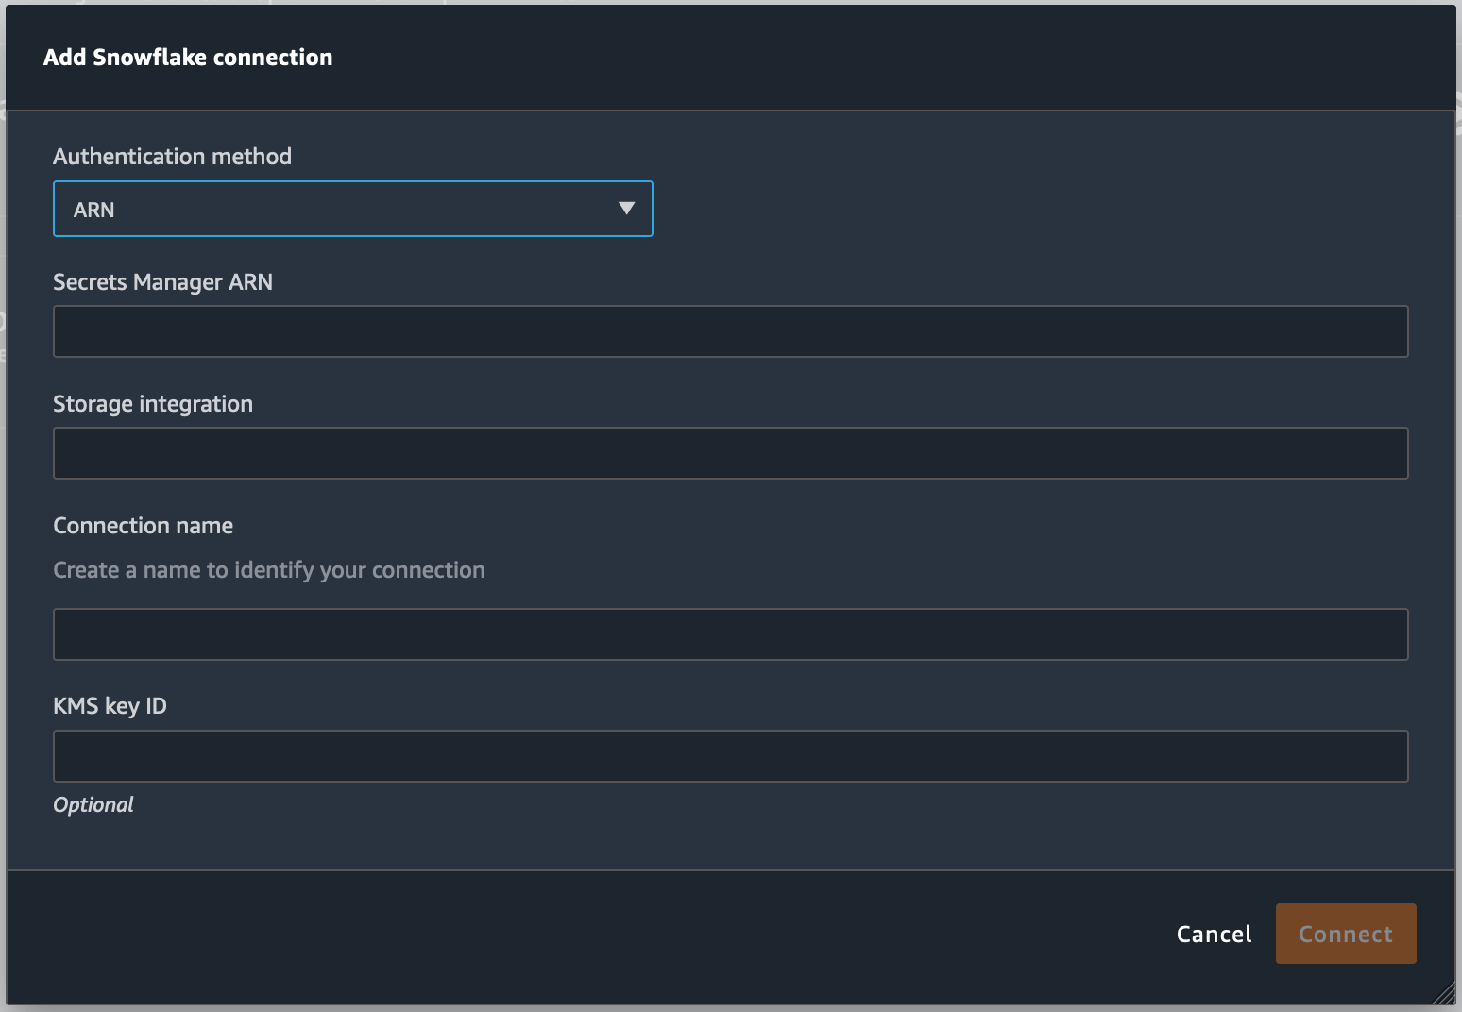
Task: Click the selected ARN value text
Action: [x=94, y=210]
